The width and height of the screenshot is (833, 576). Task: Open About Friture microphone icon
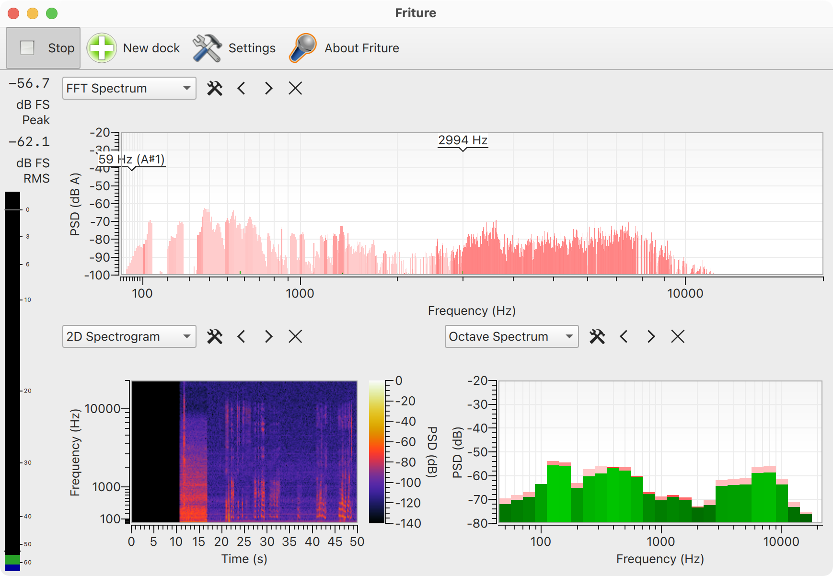303,48
